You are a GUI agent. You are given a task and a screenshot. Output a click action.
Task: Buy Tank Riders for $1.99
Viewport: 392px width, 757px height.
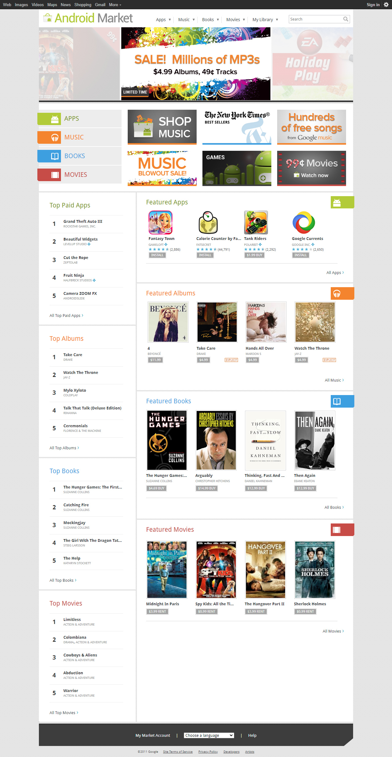254,255
